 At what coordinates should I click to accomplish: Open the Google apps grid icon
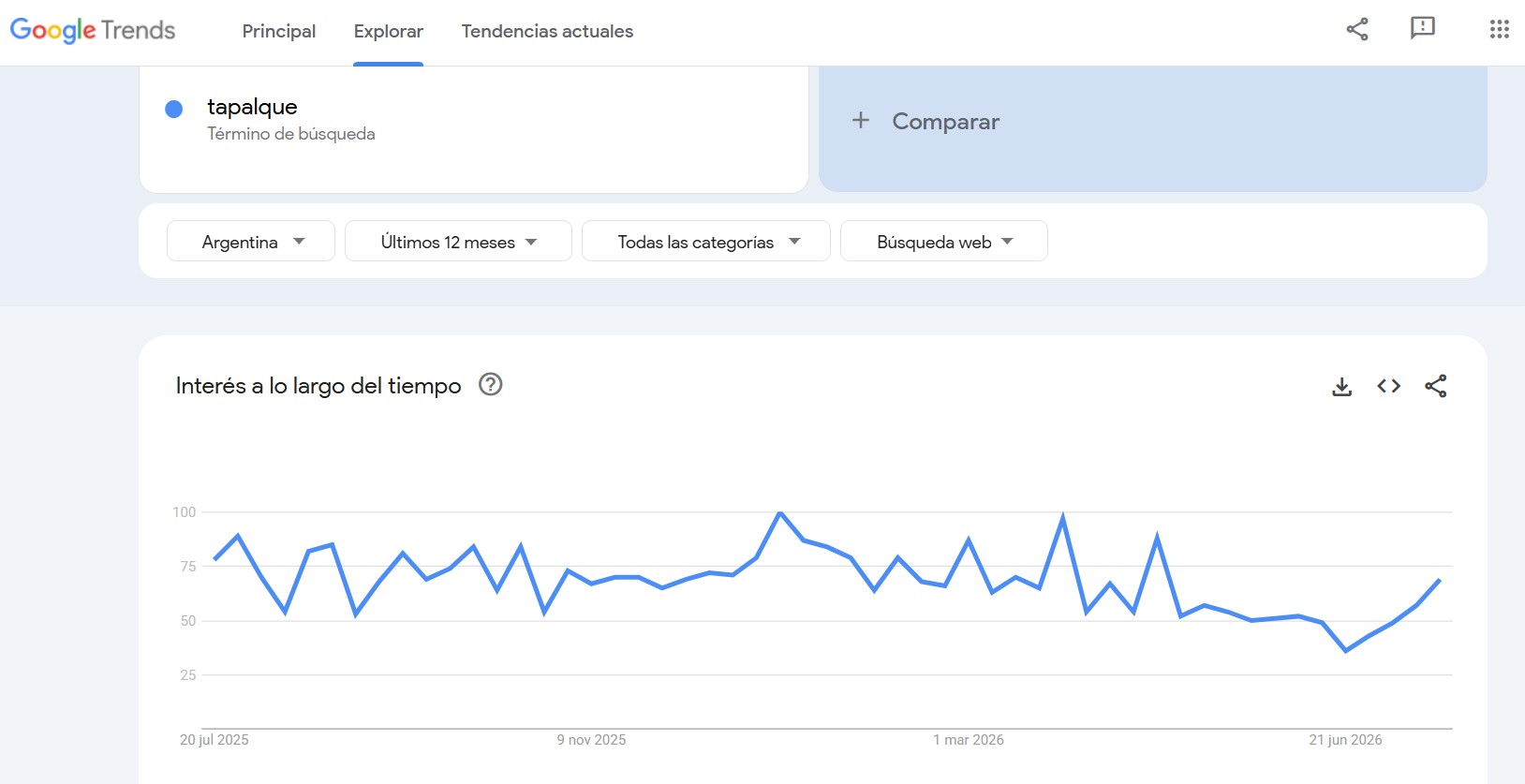click(x=1499, y=29)
